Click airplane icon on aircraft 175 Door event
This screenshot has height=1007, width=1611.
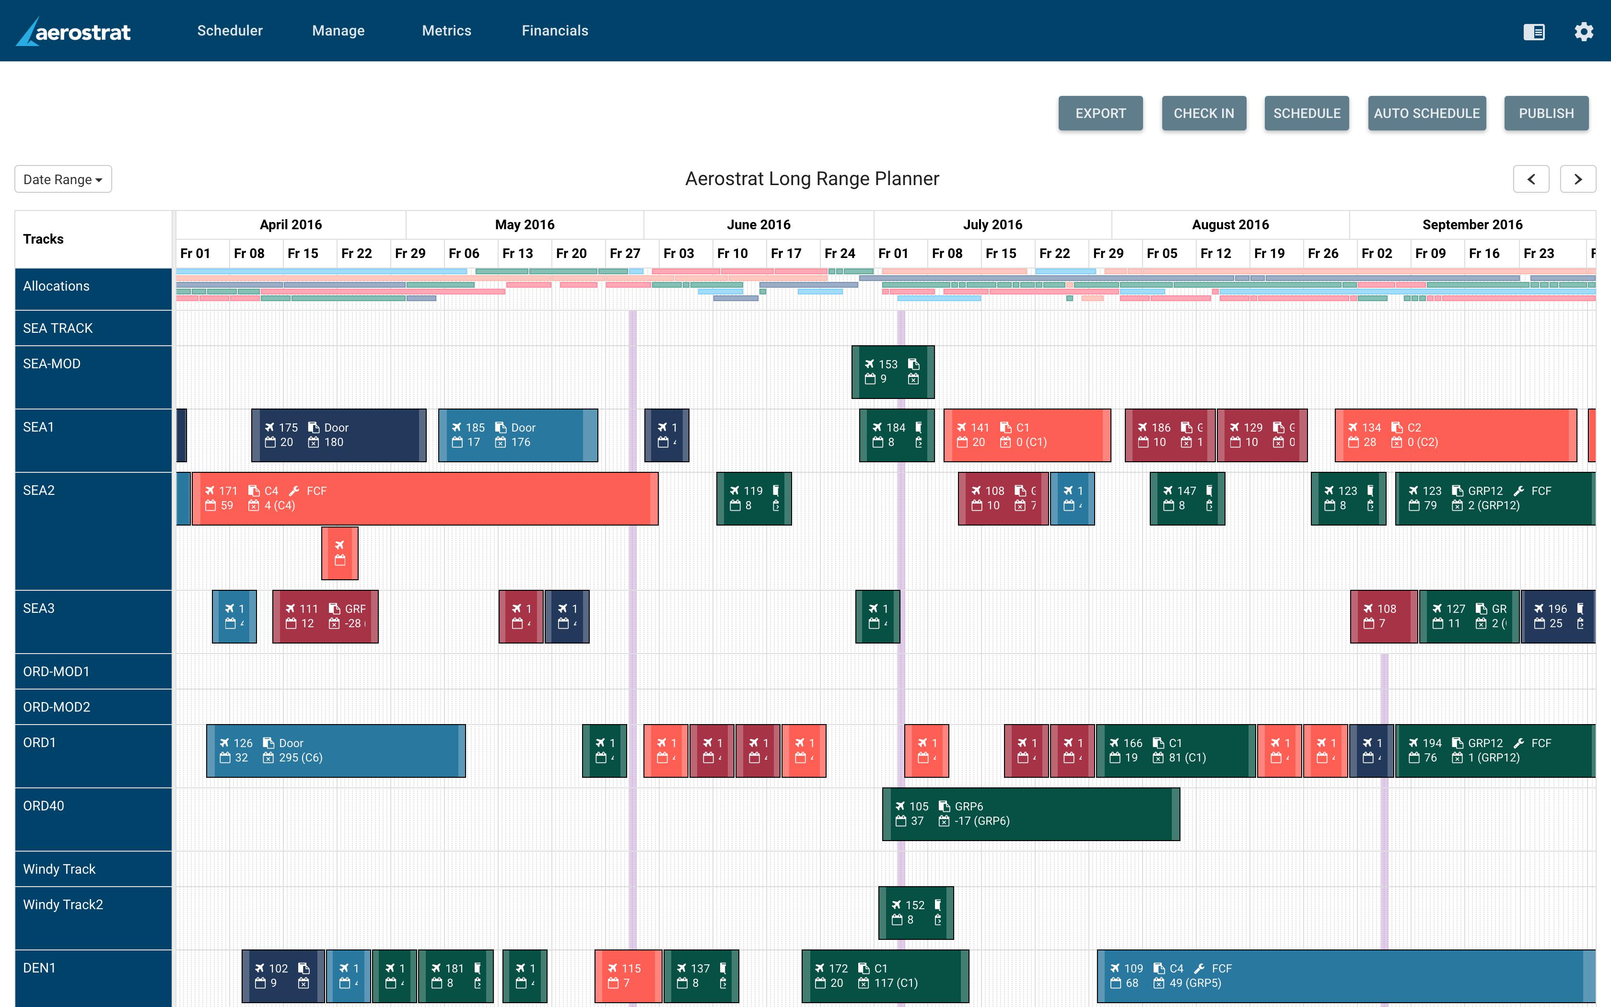tap(269, 428)
